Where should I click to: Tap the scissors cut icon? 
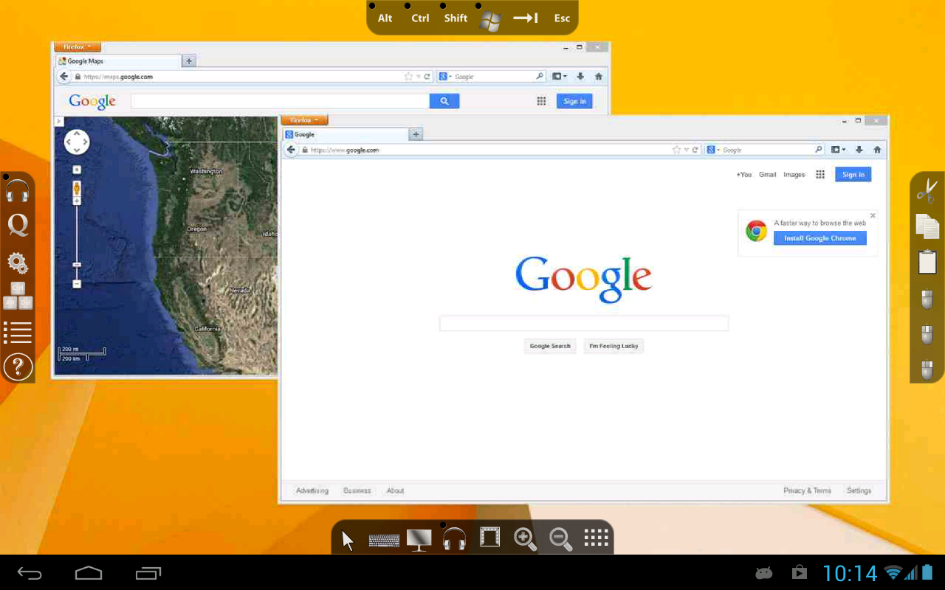[927, 191]
